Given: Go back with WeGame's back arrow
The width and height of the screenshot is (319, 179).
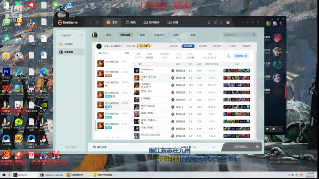Looking at the screenshot, I should (91, 22).
